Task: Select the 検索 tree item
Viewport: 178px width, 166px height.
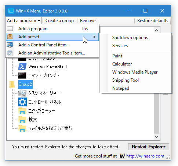Action: tap(33, 120)
